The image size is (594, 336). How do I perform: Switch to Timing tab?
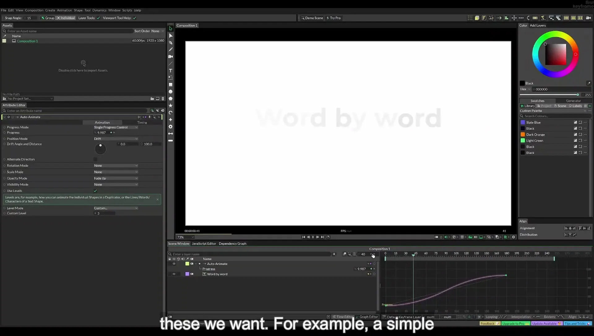pyautogui.click(x=142, y=123)
